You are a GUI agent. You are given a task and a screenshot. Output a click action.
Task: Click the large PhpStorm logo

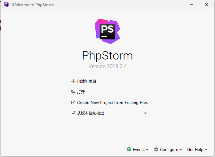[107, 31]
